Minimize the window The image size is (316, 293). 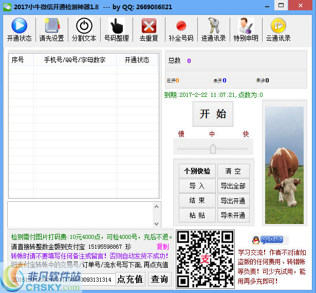click(x=267, y=7)
